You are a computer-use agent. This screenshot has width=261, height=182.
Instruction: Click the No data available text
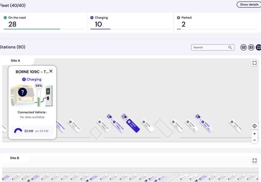pyautogui.click(x=32, y=117)
